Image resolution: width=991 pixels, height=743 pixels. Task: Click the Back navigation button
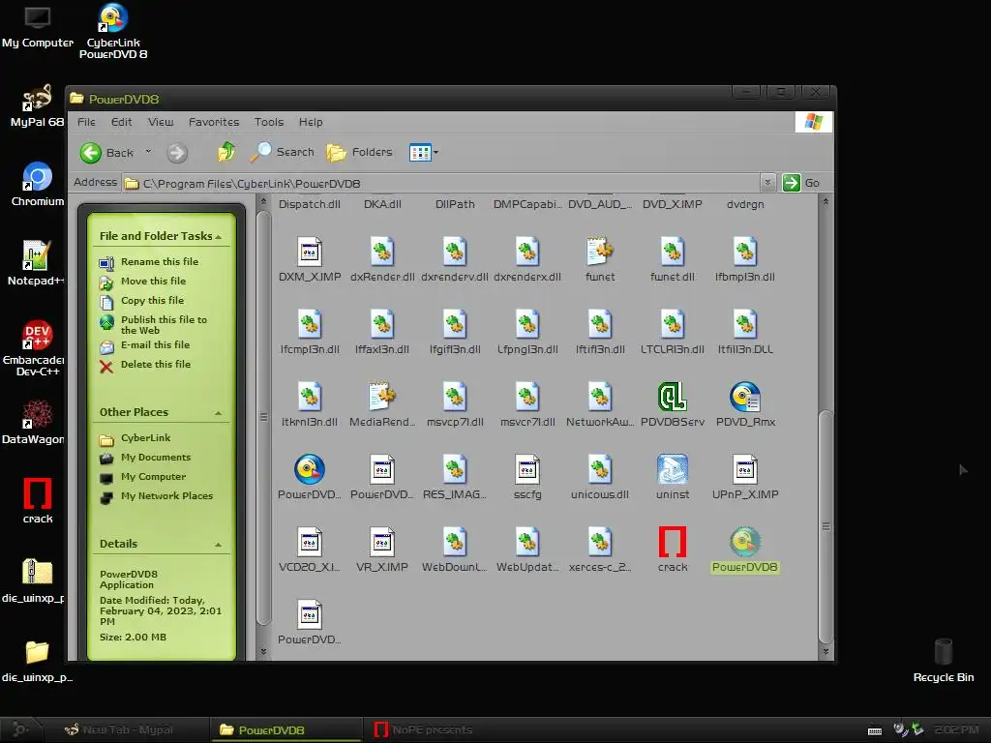tap(106, 152)
